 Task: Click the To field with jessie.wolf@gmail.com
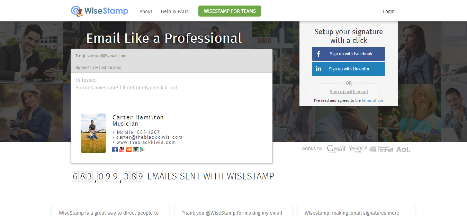tap(172, 55)
